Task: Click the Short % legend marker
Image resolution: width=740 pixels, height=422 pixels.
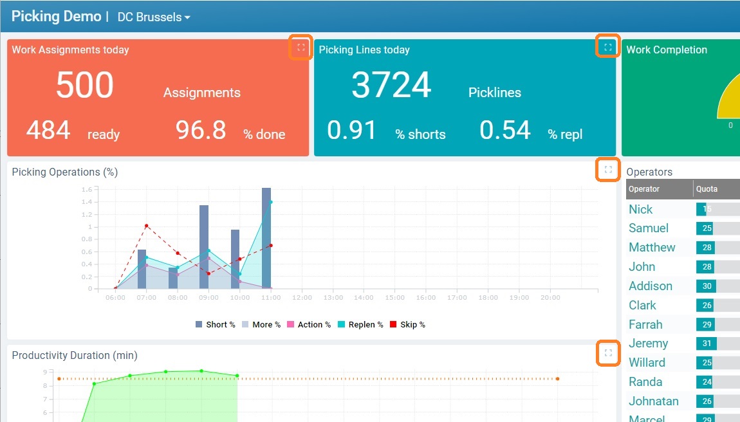Action: 199,324
